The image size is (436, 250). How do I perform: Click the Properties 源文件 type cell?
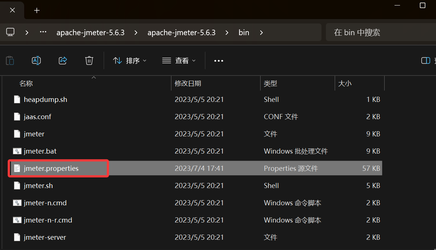point(291,168)
